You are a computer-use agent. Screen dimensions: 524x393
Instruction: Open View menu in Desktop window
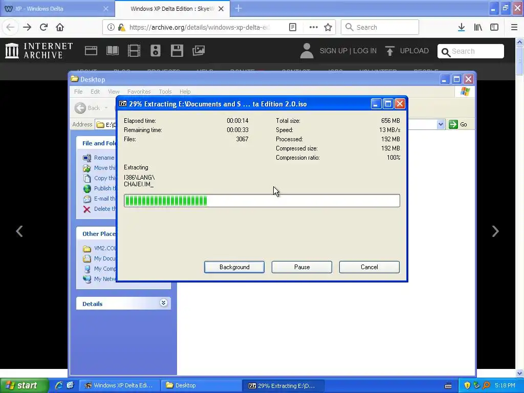[114, 92]
